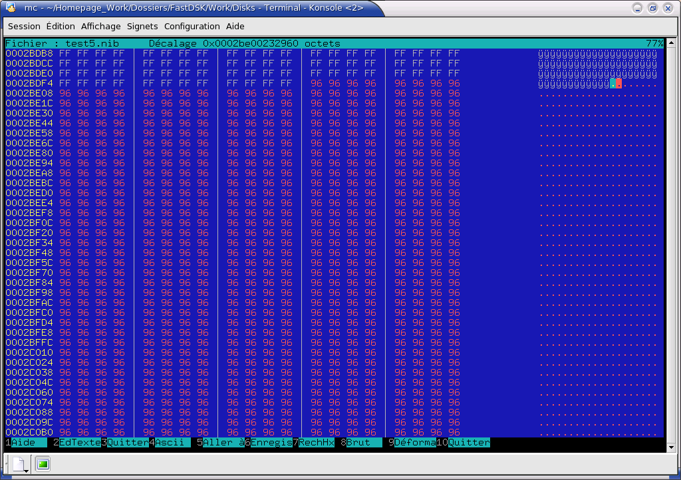Click the address 0002C088
This screenshot has height=480, width=681.
point(29,413)
